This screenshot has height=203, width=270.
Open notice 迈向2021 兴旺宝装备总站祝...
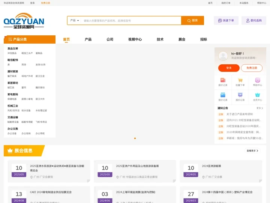[244, 120]
